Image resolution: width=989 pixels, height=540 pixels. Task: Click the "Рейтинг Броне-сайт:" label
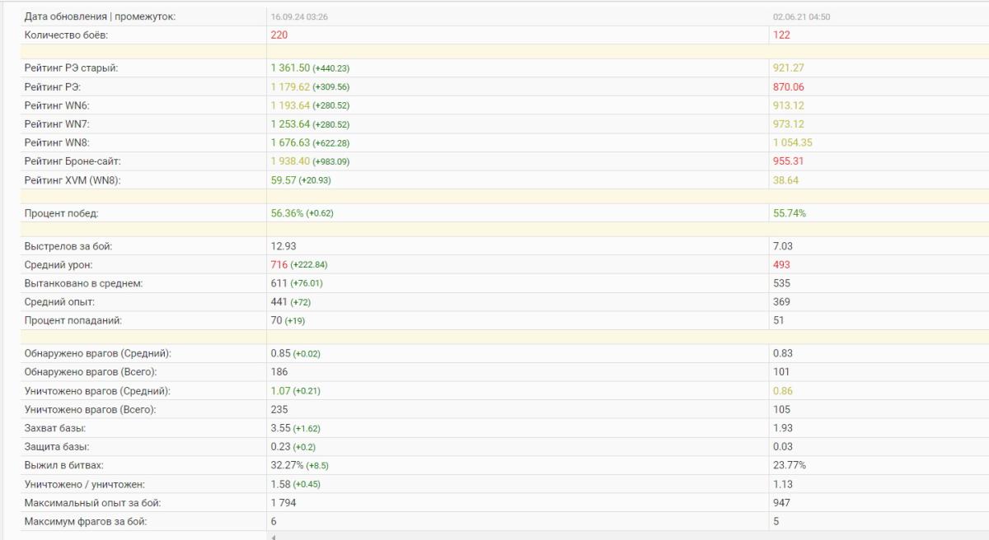coord(73,161)
